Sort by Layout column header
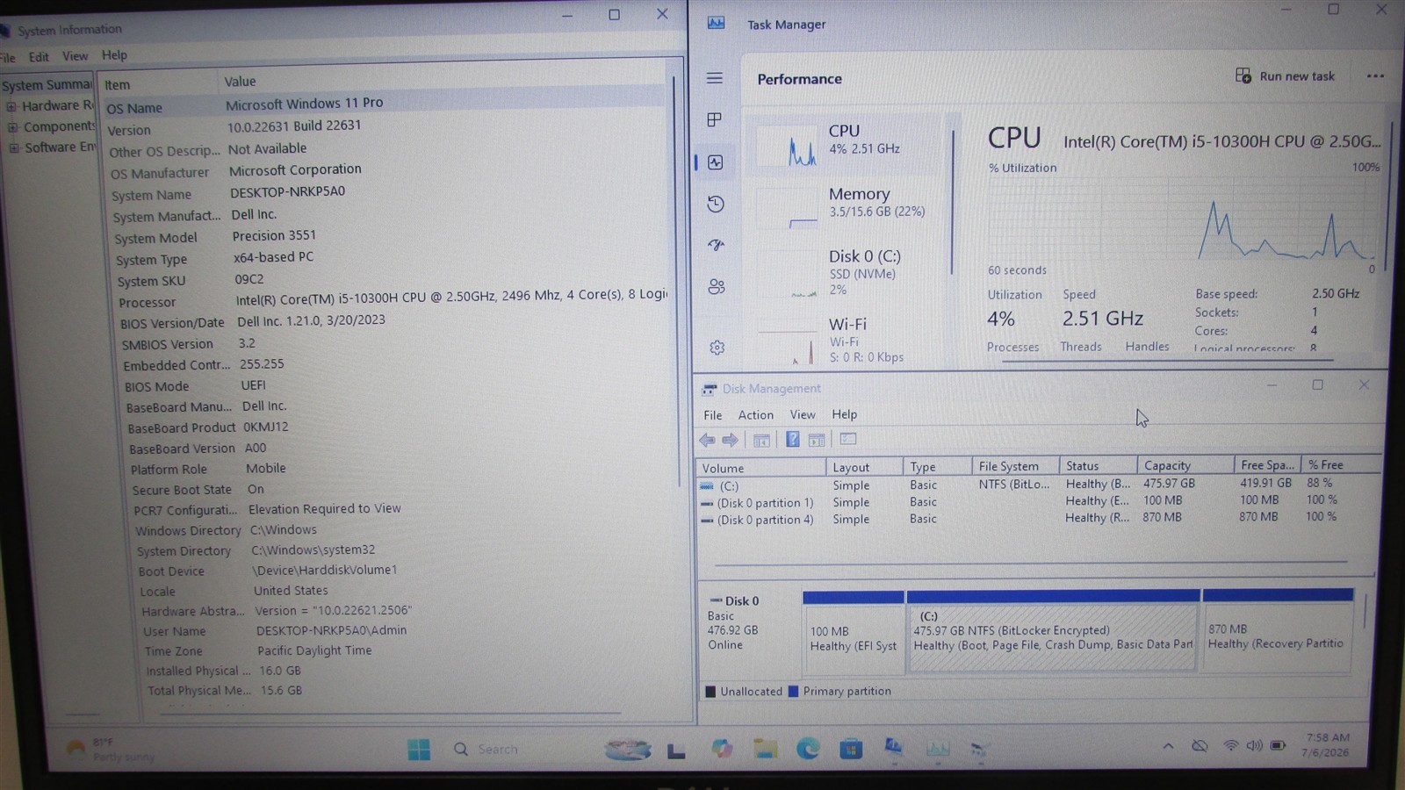Image resolution: width=1405 pixels, height=790 pixels. point(864,467)
